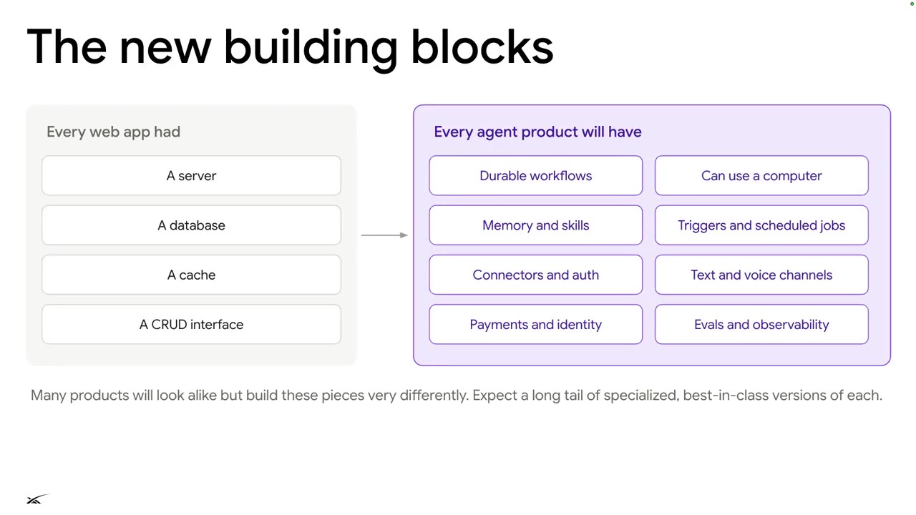Screen dimensions: 916x515
Task: Click the "Payments and identity" block
Action: click(x=536, y=325)
